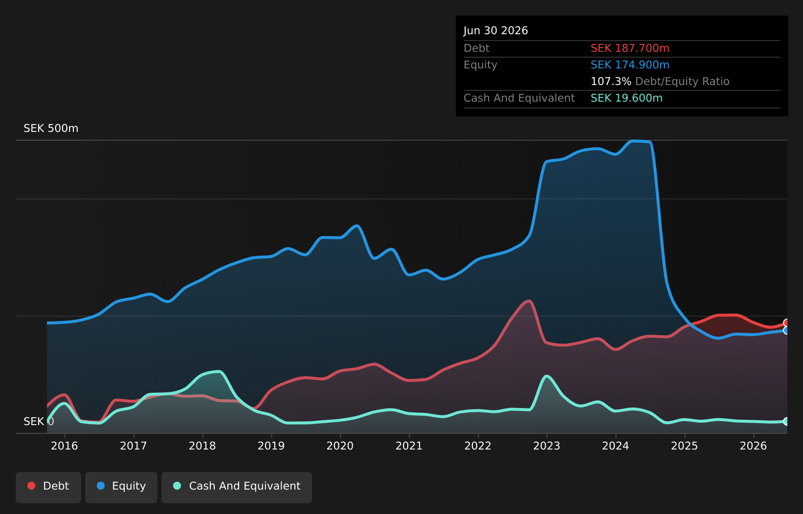
Task: Click the SEK 174.900m equity value
Action: pos(630,65)
